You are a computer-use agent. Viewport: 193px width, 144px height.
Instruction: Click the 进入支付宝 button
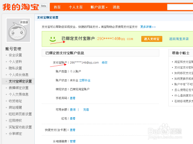(x=152, y=39)
